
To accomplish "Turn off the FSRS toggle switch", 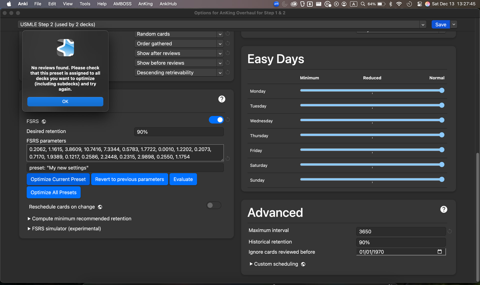I will pyautogui.click(x=216, y=120).
